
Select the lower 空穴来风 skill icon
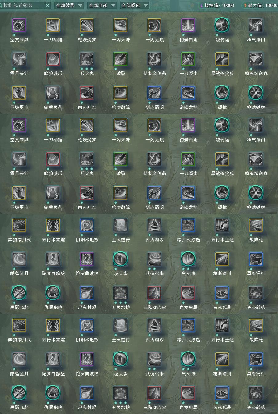point(19,125)
